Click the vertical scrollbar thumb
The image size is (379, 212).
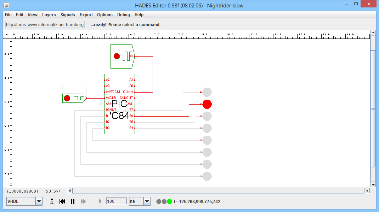373,108
